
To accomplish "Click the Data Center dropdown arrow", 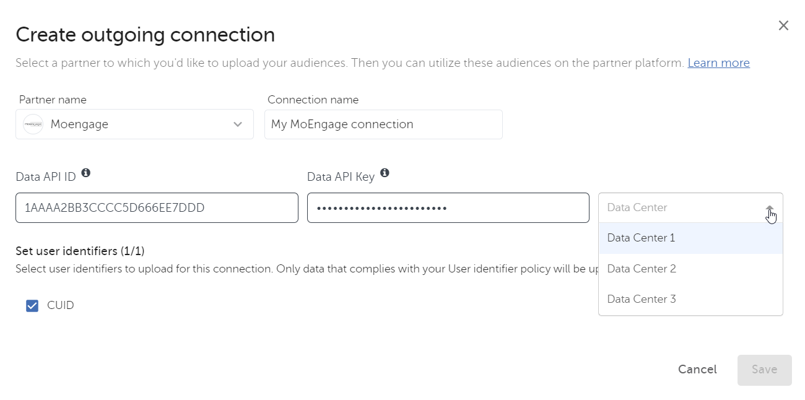I will point(770,208).
